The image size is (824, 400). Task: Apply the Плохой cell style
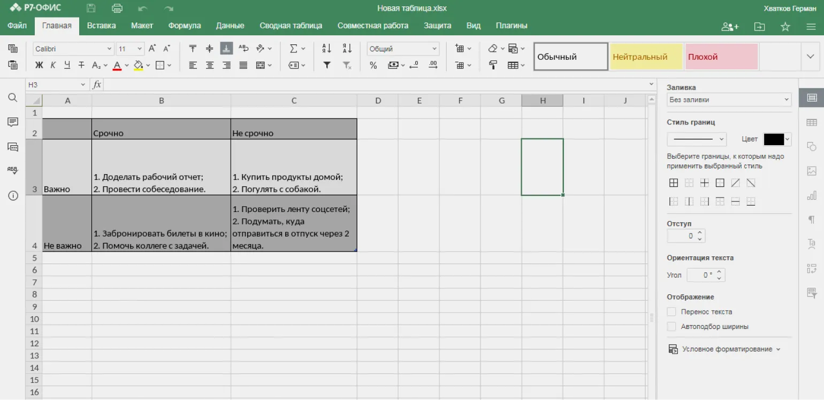pyautogui.click(x=721, y=57)
